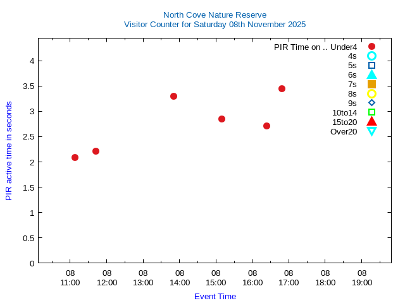405x303 pixels.
Task: Click the data point between 16:00 and 17:00 at 2.7
Action: pyautogui.click(x=266, y=126)
